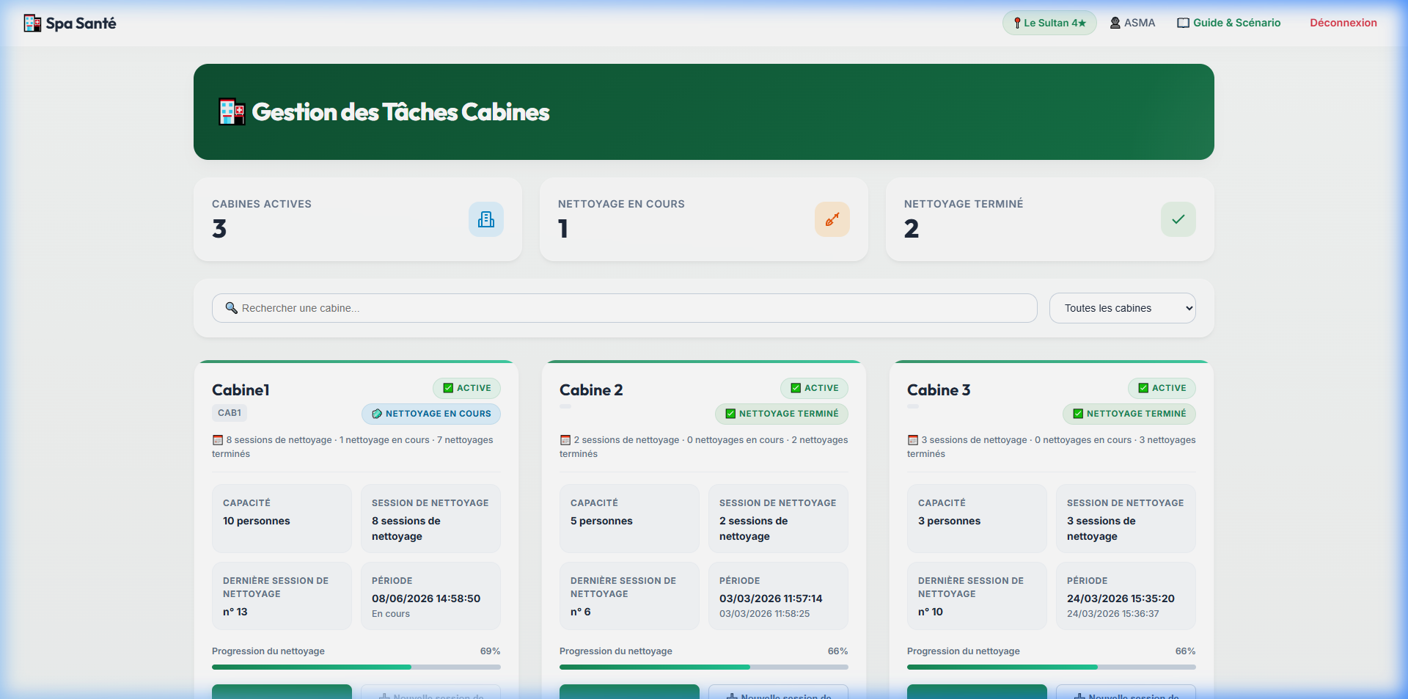This screenshot has width=1408, height=699.
Task: Click the Nettoyage terminé green check icon
Action: tap(1178, 219)
